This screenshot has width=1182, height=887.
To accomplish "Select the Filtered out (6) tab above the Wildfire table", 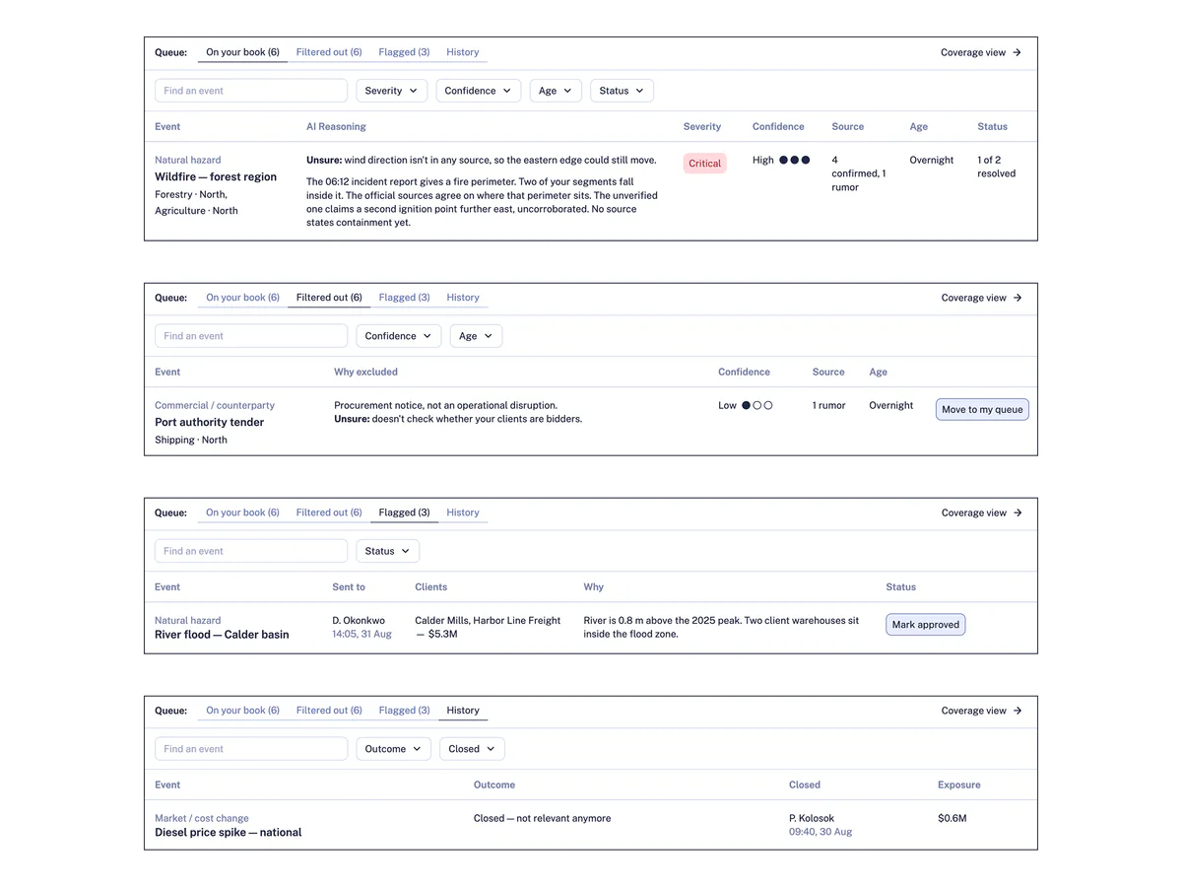I will click(x=329, y=52).
